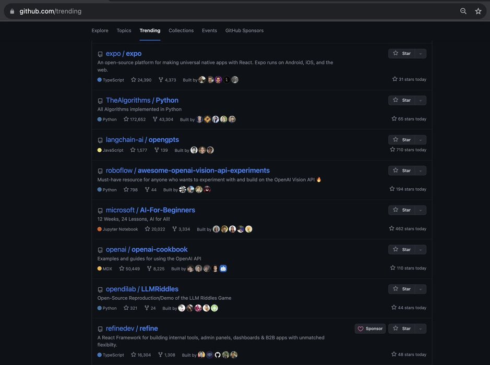Click the zoom magnifier icon in address bar
Image resolution: width=490 pixels, height=365 pixels.
click(463, 11)
